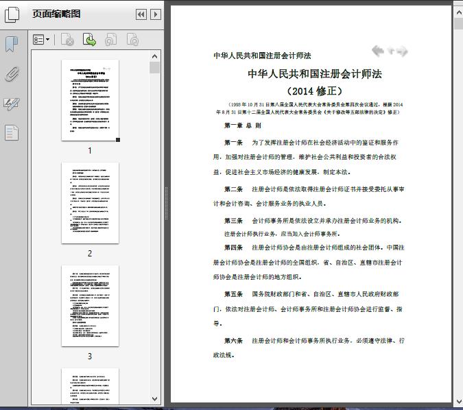Open the signatures panel icon

[12, 104]
